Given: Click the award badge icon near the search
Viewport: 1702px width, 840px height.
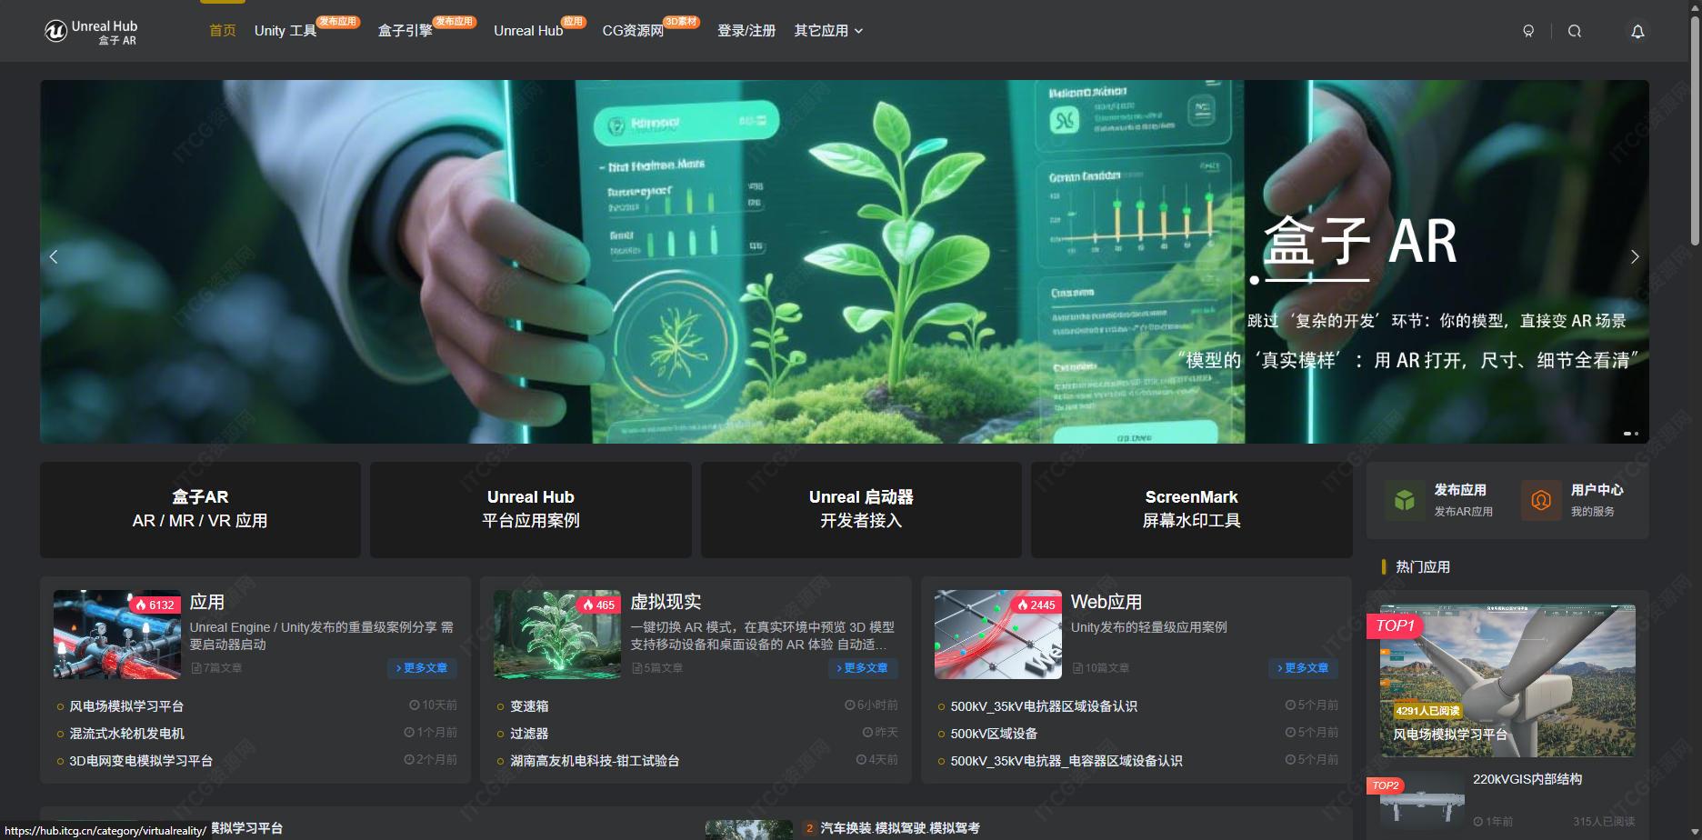Looking at the screenshot, I should (x=1529, y=30).
